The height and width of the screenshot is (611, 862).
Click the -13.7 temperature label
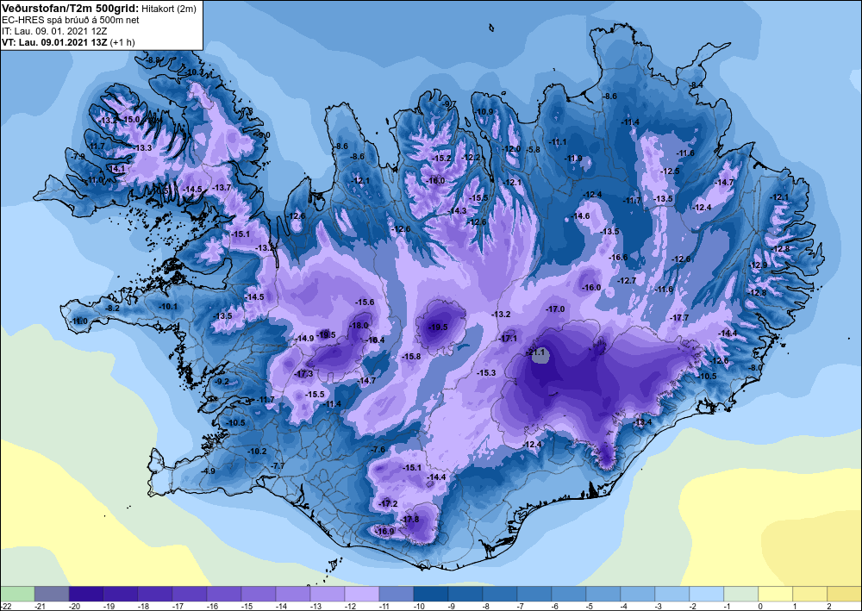222,187
